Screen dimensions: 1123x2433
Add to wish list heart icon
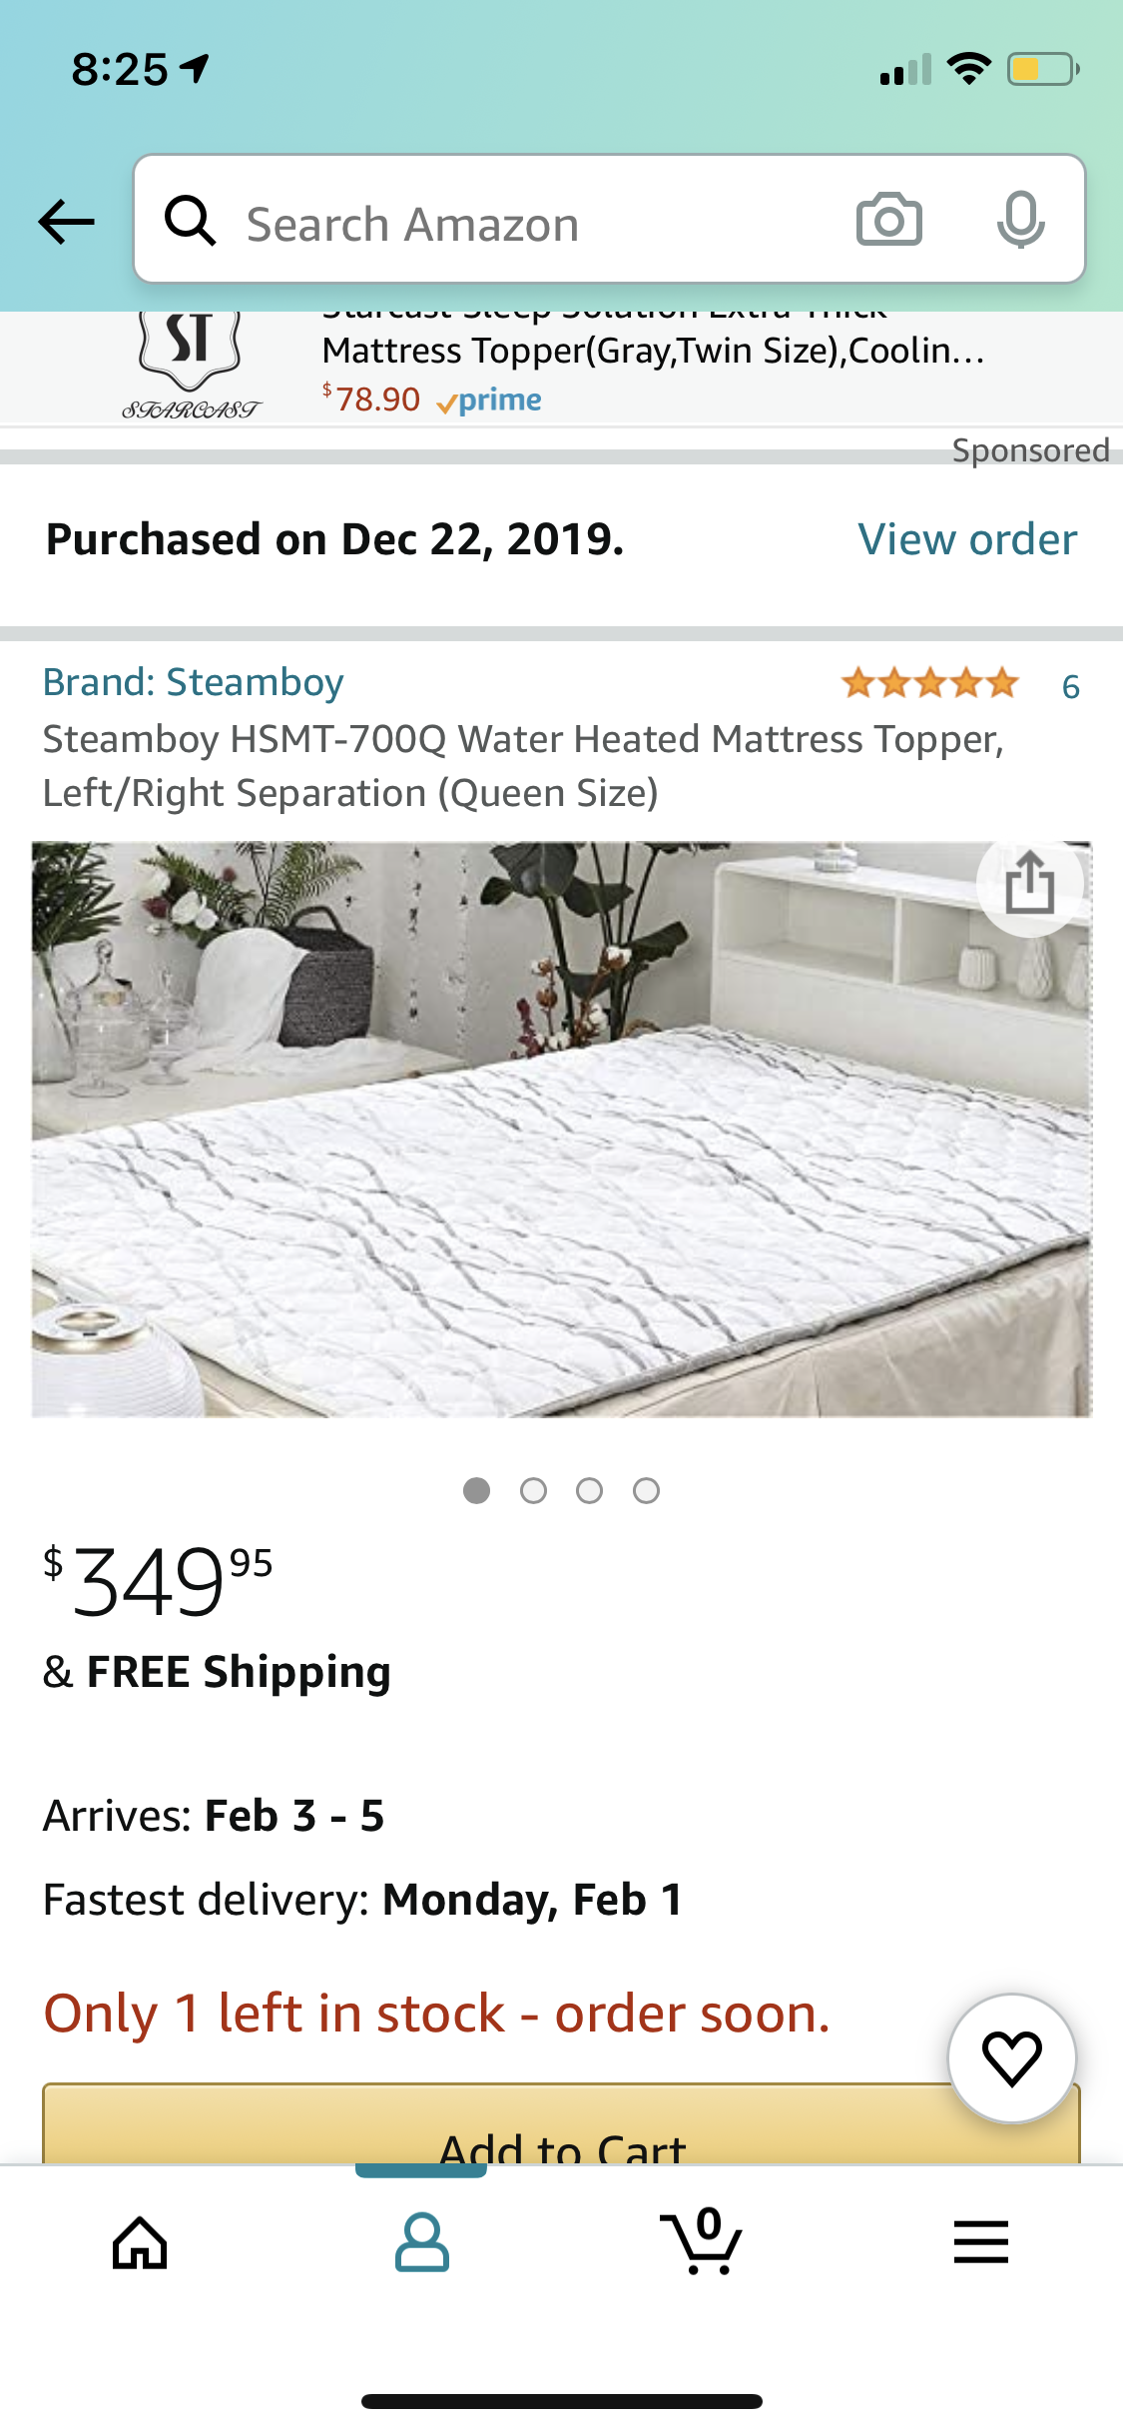pyautogui.click(x=1012, y=2057)
